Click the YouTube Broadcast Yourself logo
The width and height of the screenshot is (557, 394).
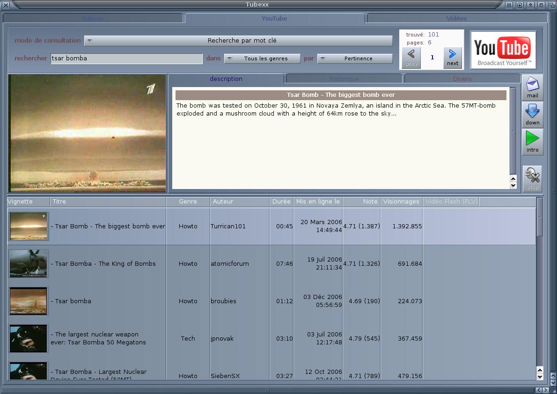pos(503,50)
